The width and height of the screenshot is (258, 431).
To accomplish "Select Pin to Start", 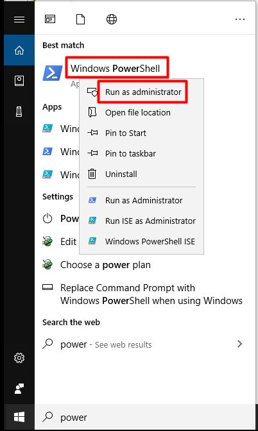I will pos(126,133).
